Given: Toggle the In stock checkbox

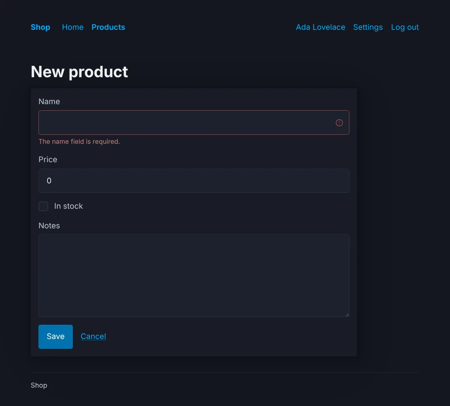Looking at the screenshot, I should (x=43, y=206).
